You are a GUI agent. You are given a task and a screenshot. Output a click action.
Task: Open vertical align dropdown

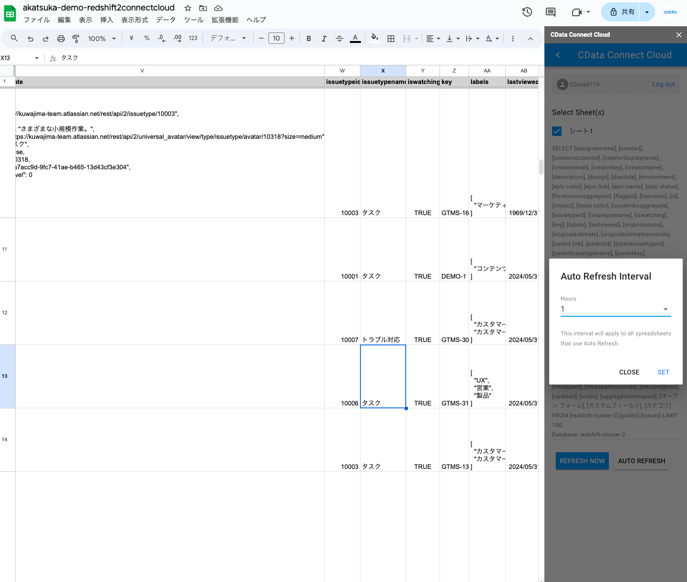453,39
